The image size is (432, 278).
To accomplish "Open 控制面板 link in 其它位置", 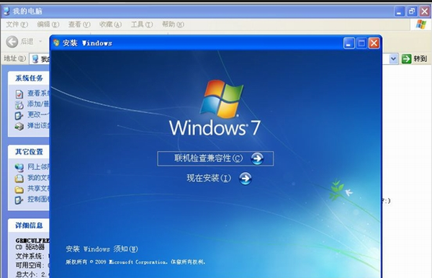I will pos(38,199).
